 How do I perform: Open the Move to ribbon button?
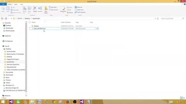click(x=24, y=10)
